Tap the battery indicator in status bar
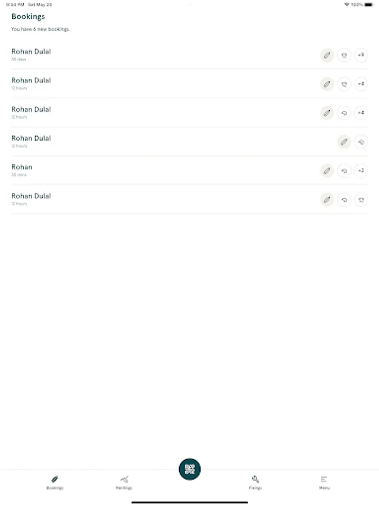Screen dimensions: 379x506 (x=368, y=4)
